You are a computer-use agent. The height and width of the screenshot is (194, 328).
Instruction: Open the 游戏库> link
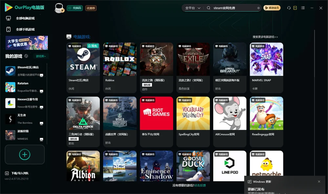(41, 56)
